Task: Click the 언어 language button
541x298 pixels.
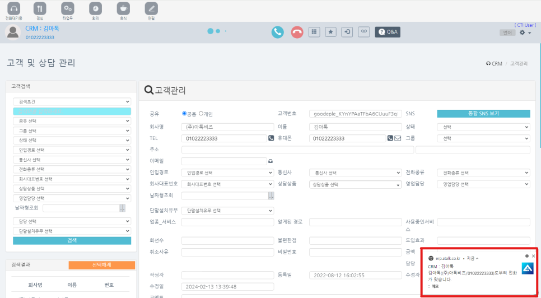Action: tap(507, 32)
